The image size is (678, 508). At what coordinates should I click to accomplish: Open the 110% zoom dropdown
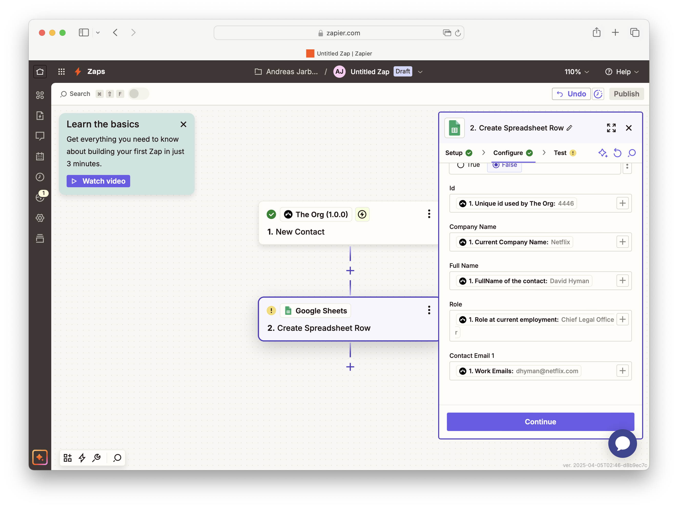[577, 72]
